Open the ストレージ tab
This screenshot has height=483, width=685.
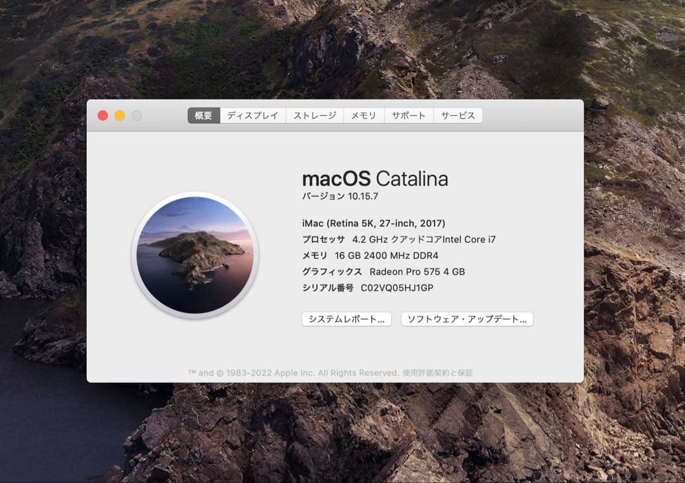[x=315, y=115]
